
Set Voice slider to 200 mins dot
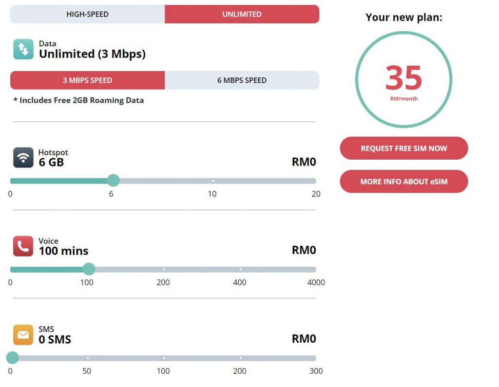164,269
